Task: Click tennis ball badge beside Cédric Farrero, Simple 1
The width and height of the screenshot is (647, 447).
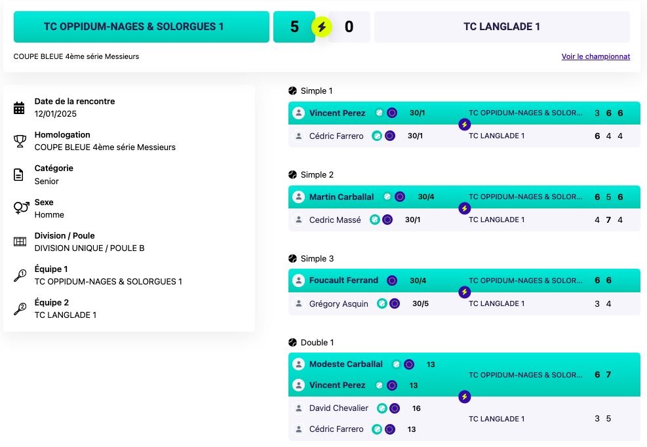Action: pos(377,136)
